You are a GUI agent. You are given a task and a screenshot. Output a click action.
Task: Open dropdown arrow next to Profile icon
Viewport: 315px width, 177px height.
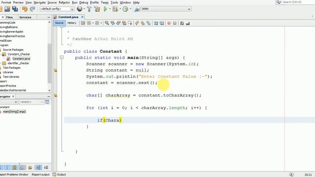point(130,9)
